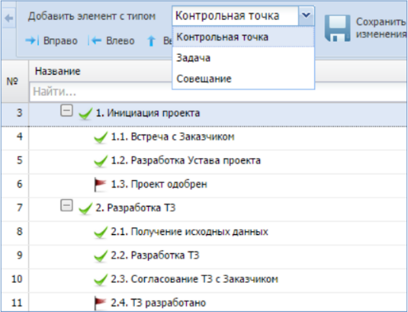Choose Контрольная точка in dropdown list
Screen dimensions: 408x312
243,37
